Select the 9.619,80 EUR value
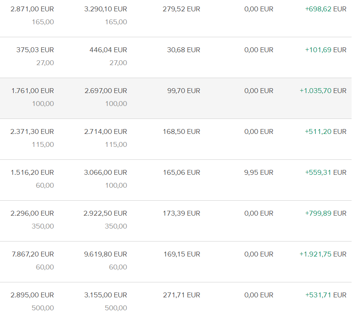The image size is (354, 320). click(x=105, y=254)
